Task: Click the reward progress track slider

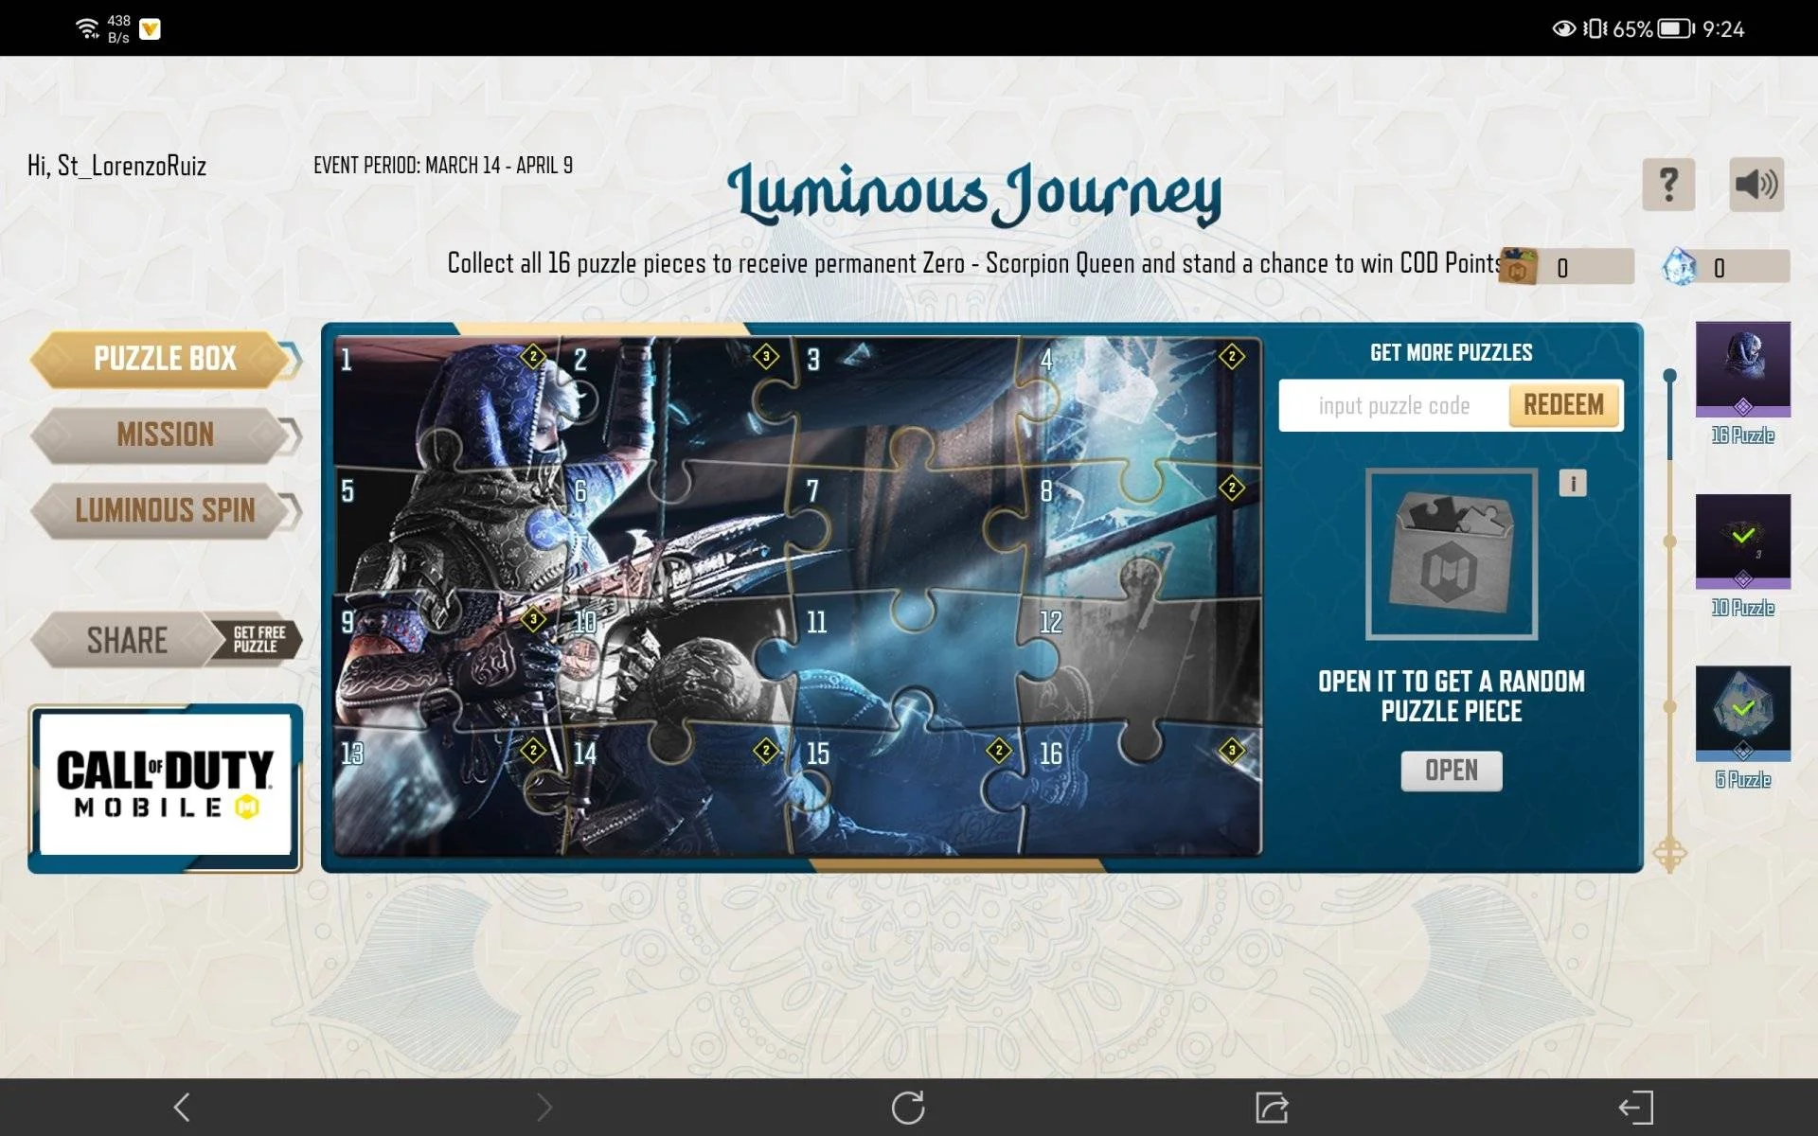Action: pos(1670,620)
